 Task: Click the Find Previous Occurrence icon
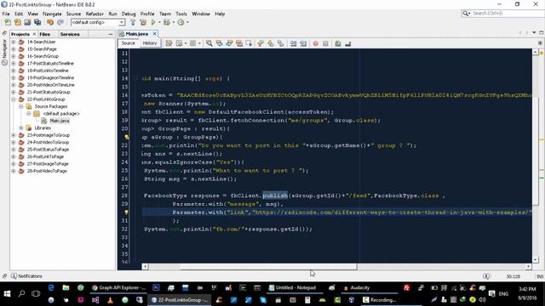(219, 43)
